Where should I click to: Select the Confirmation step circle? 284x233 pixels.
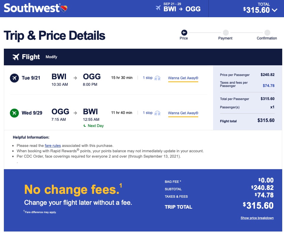coord(267,32)
